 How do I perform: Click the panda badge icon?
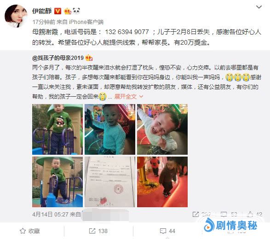click(76, 11)
